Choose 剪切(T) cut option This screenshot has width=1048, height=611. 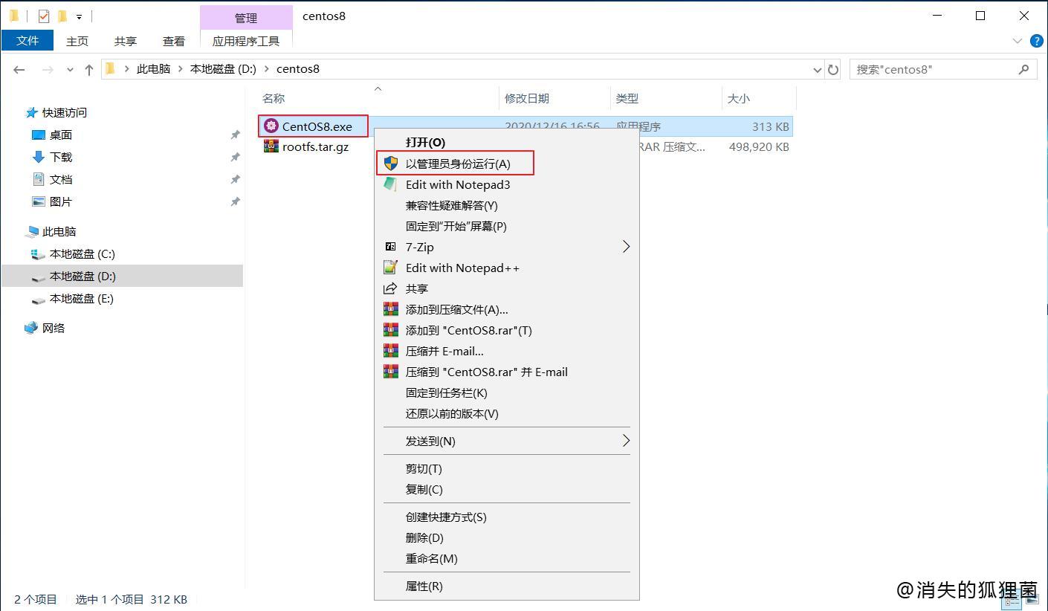point(424,468)
